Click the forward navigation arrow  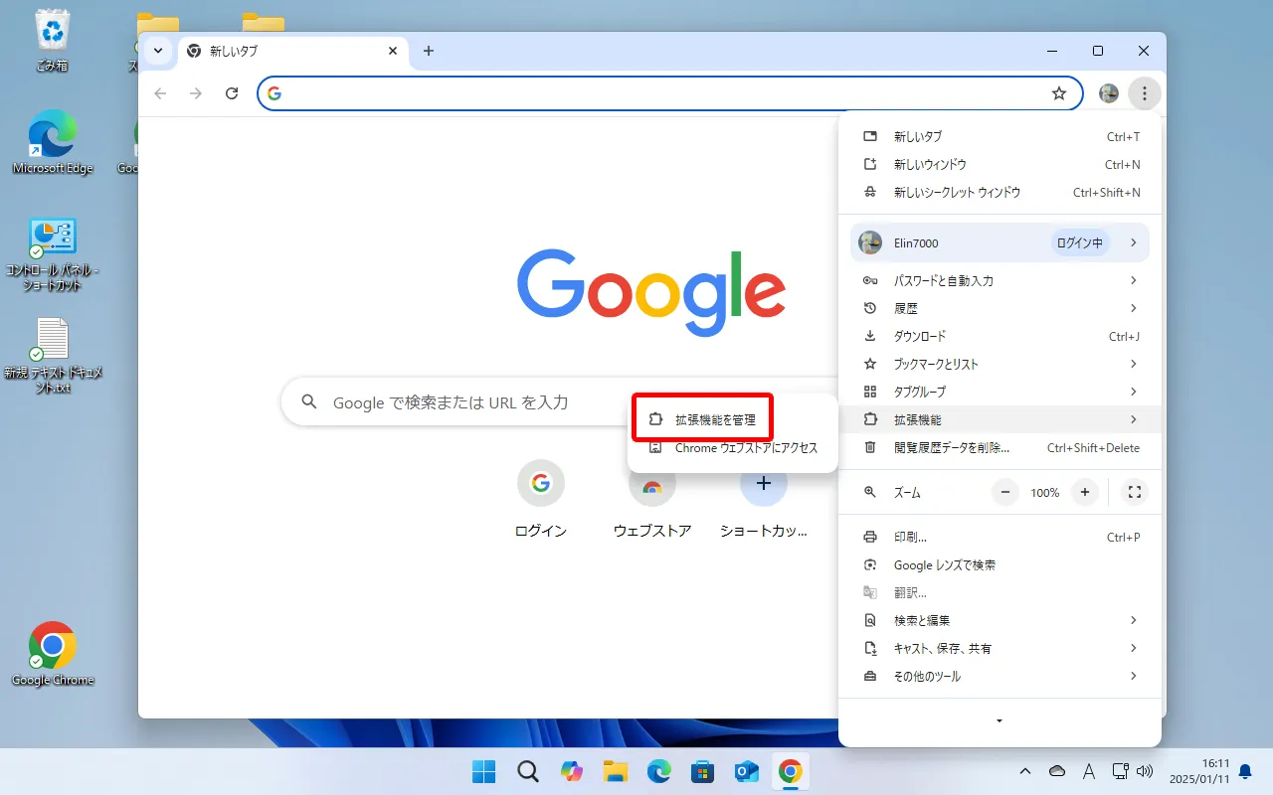[196, 93]
